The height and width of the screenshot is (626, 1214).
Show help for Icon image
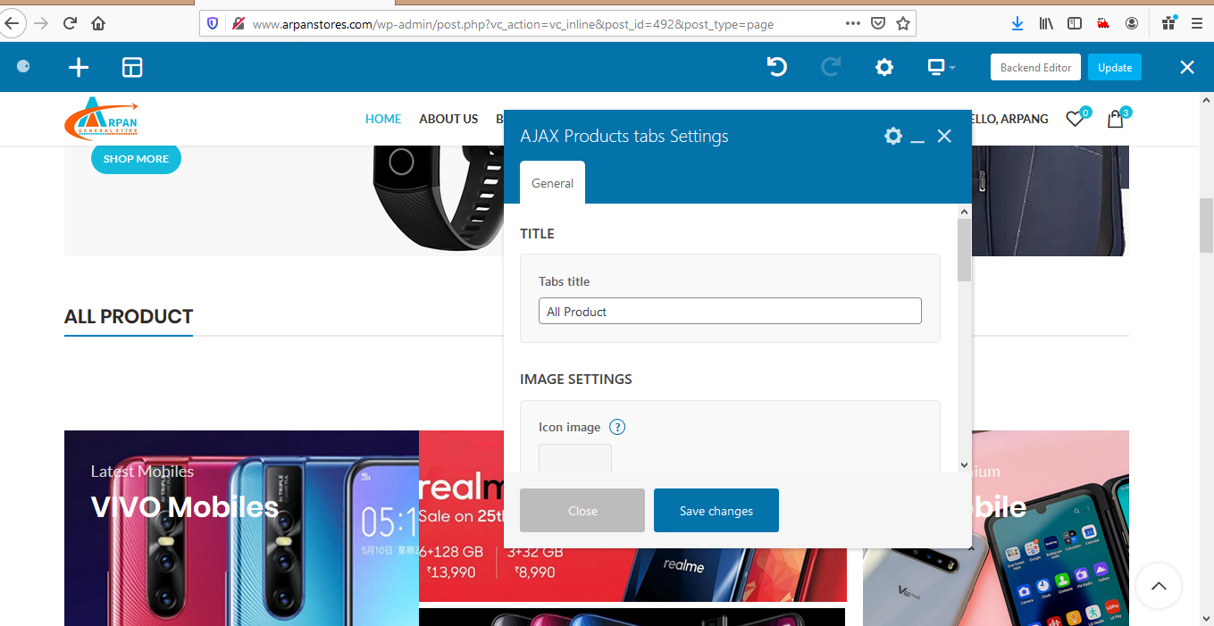pyautogui.click(x=617, y=427)
